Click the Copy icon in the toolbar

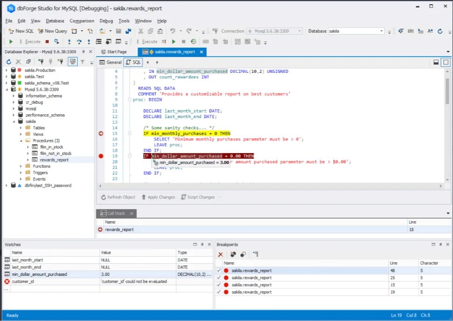pos(150,31)
